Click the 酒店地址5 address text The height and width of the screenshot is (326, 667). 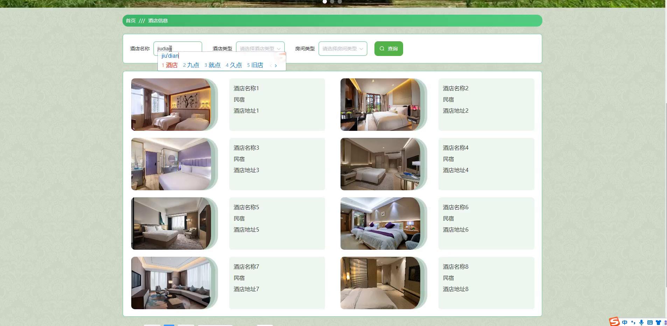(x=246, y=230)
